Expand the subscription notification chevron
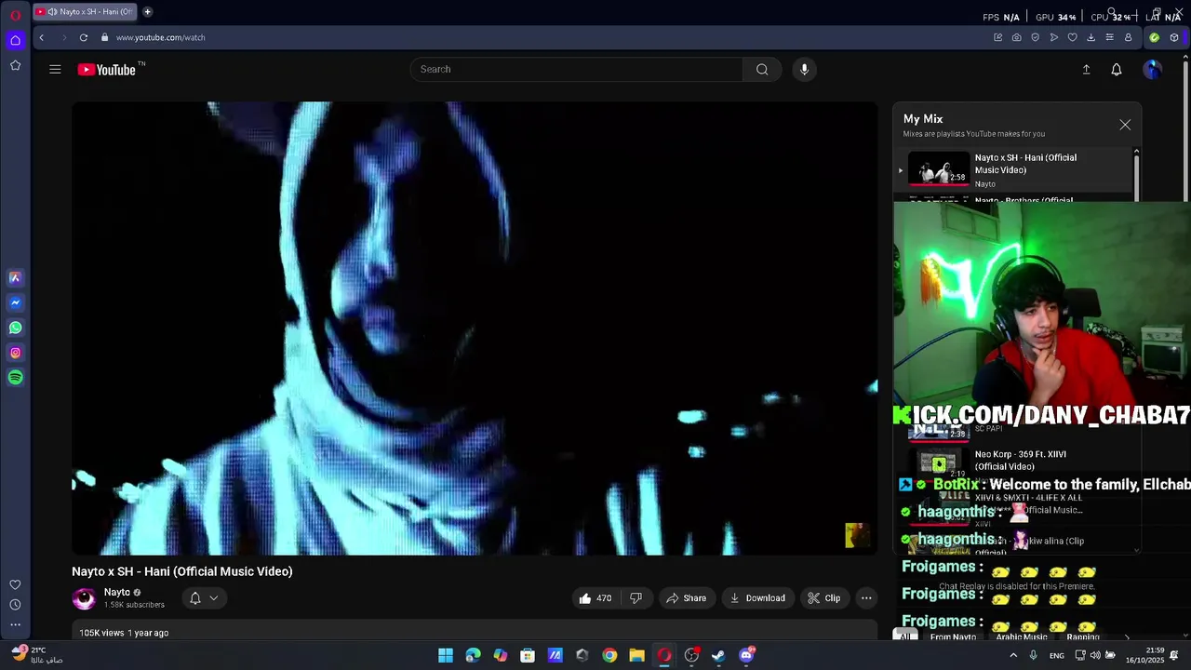The image size is (1191, 670). (x=214, y=598)
